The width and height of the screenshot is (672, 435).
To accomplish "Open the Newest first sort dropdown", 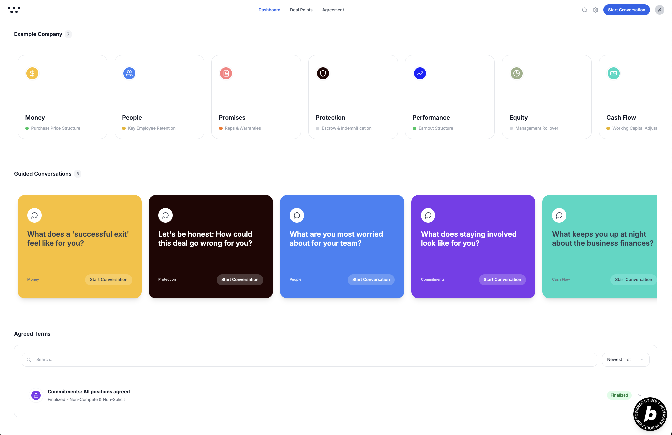I will click(625, 360).
